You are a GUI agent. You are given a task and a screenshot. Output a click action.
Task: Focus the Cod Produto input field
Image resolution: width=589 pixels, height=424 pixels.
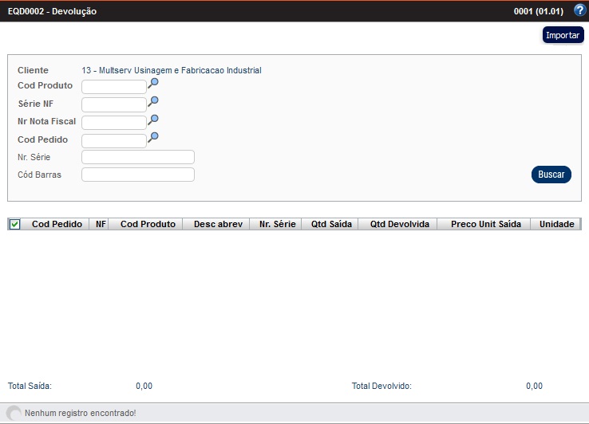(113, 87)
